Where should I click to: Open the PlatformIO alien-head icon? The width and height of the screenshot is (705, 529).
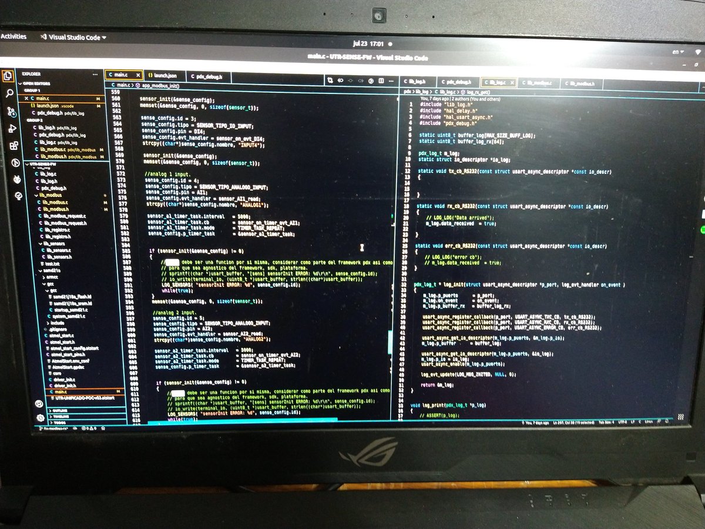click(17, 180)
